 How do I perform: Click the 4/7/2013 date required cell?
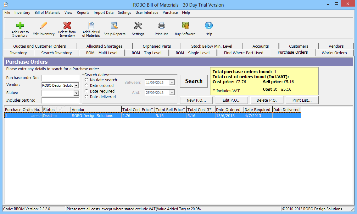tap(258, 115)
